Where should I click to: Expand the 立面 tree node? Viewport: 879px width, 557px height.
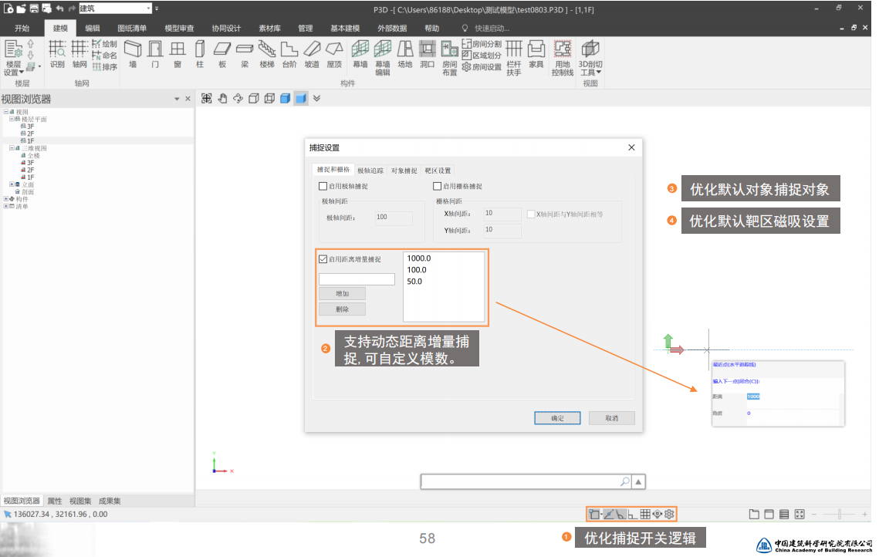[x=12, y=184]
